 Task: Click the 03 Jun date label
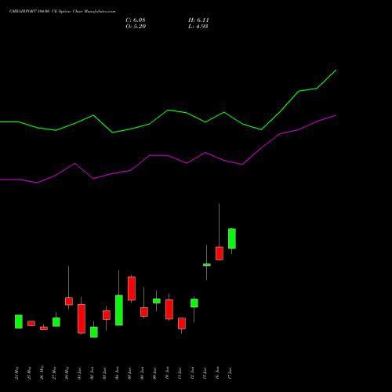[105, 373]
